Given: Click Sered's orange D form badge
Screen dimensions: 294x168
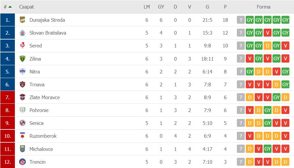Looking at the screenshot, I should click(x=268, y=45).
